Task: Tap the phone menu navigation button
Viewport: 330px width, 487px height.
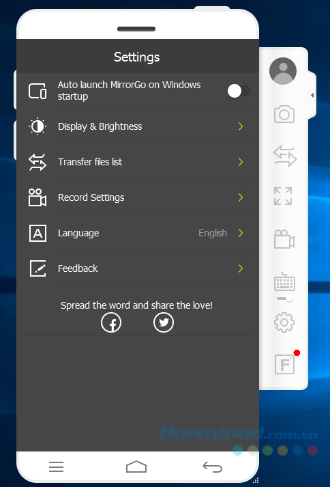Action: [x=56, y=467]
